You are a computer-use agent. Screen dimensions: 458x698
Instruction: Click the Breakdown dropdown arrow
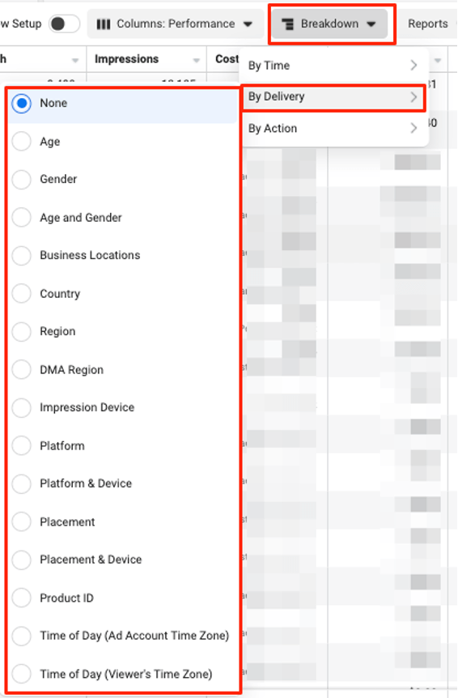click(371, 24)
